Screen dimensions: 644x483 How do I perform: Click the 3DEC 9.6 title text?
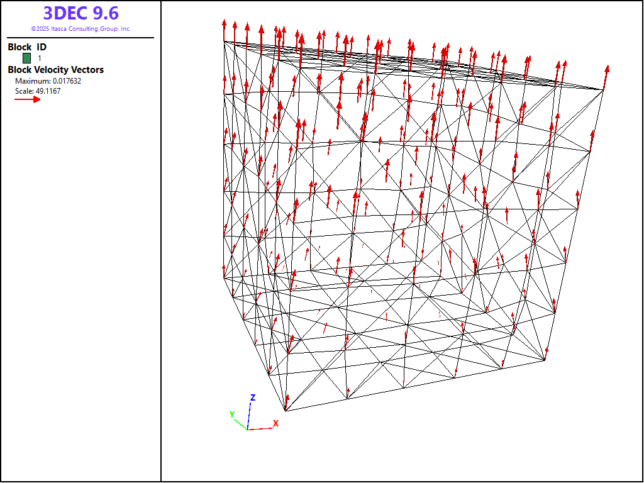tap(80, 13)
